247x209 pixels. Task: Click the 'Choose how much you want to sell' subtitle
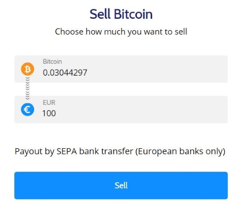[121, 32]
